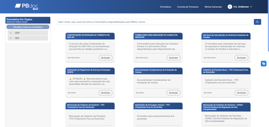Click the Formulários Por Órgãos panel title
Image resolution: width=269 pixels, height=127 pixels.
[x=20, y=19]
